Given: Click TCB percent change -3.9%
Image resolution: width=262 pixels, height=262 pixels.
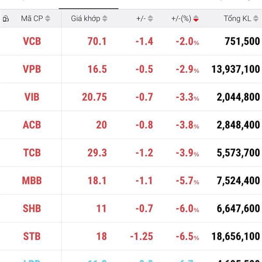Looking at the screenshot, I should 187,153.
